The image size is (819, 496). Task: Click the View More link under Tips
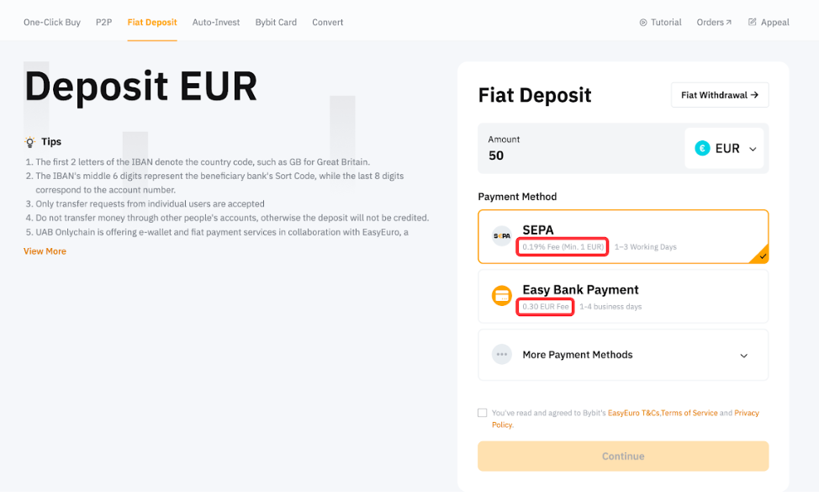tap(45, 251)
